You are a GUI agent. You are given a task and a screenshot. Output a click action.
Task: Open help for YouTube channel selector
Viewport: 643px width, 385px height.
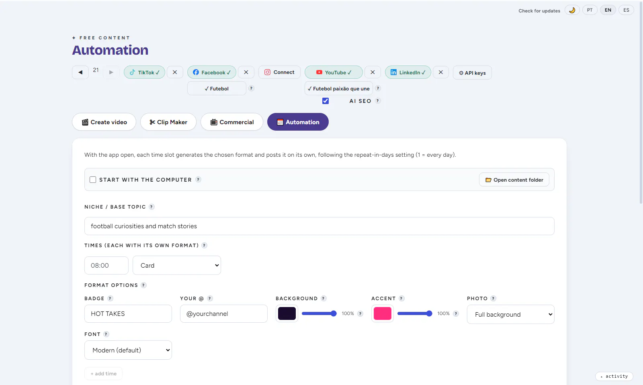pos(378,88)
